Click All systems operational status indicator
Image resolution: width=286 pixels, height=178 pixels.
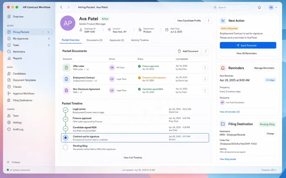[18, 170]
